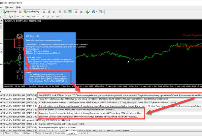202x136 pixels.
Task: Select the M1 timeframe
Action: (18, 17)
